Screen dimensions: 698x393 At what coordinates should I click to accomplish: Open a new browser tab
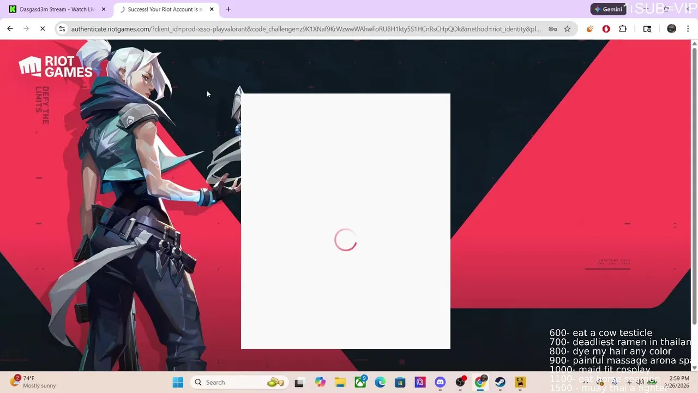coord(228,9)
